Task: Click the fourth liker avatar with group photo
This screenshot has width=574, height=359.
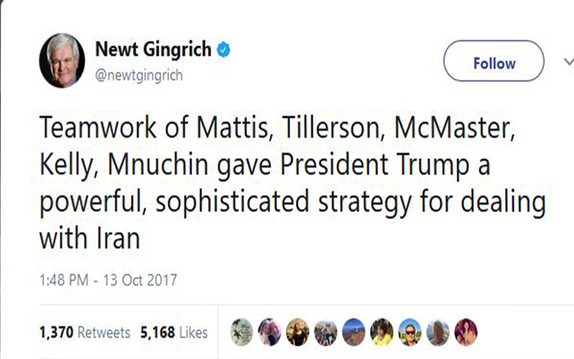Action: [326, 332]
